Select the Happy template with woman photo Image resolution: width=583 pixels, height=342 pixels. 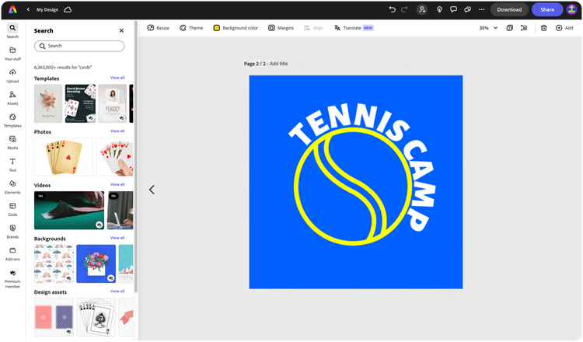coord(112,103)
